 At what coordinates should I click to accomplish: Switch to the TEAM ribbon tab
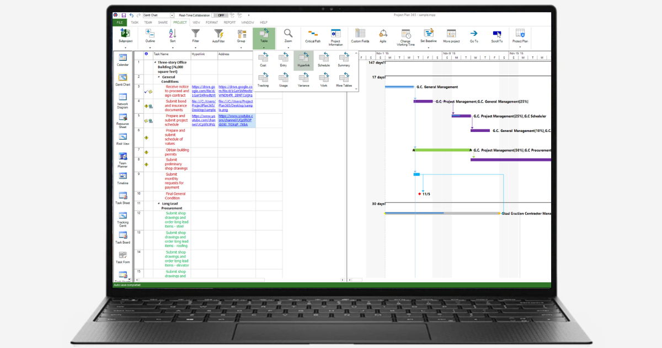(x=148, y=23)
